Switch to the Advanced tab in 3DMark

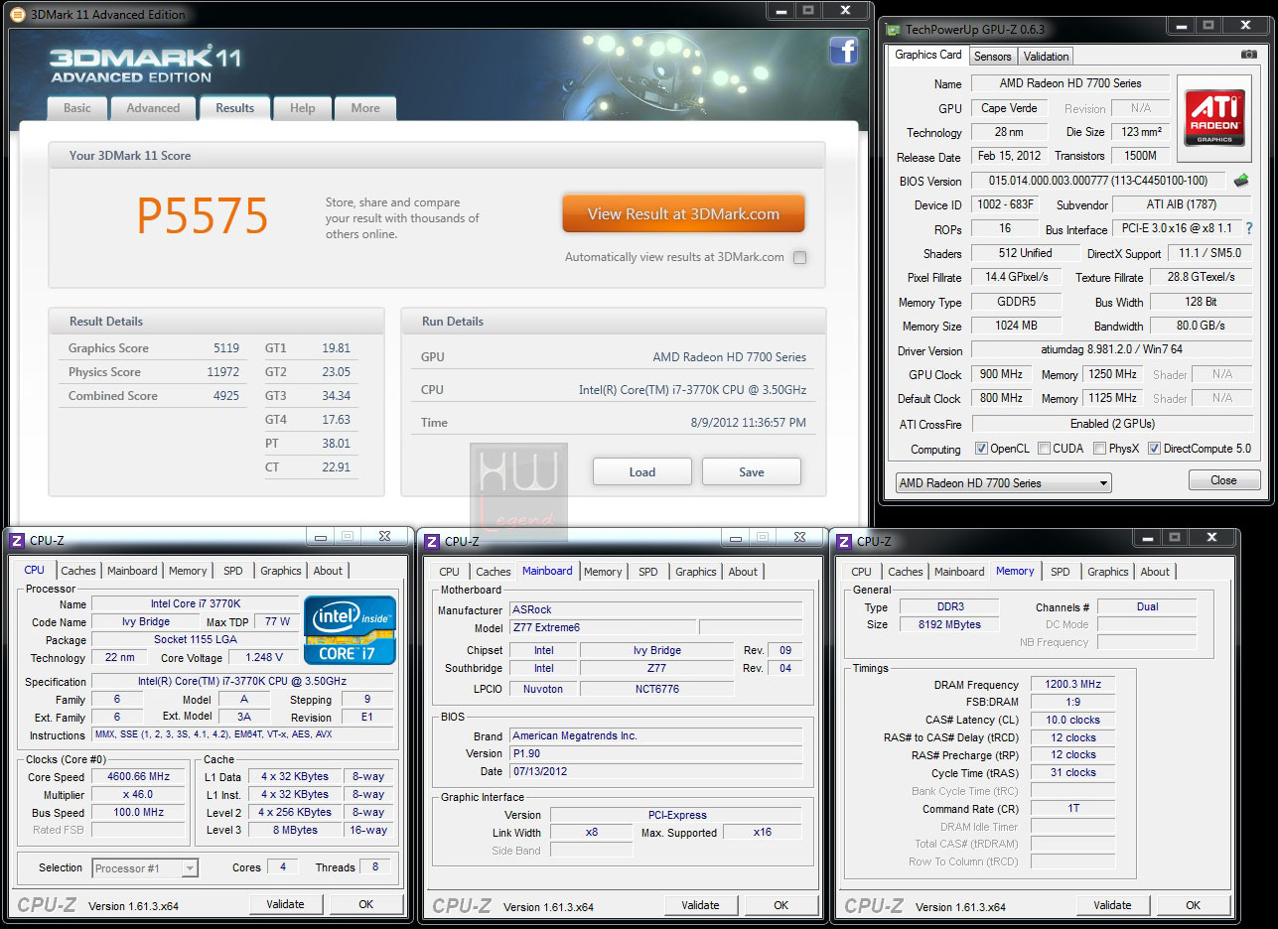tap(153, 108)
